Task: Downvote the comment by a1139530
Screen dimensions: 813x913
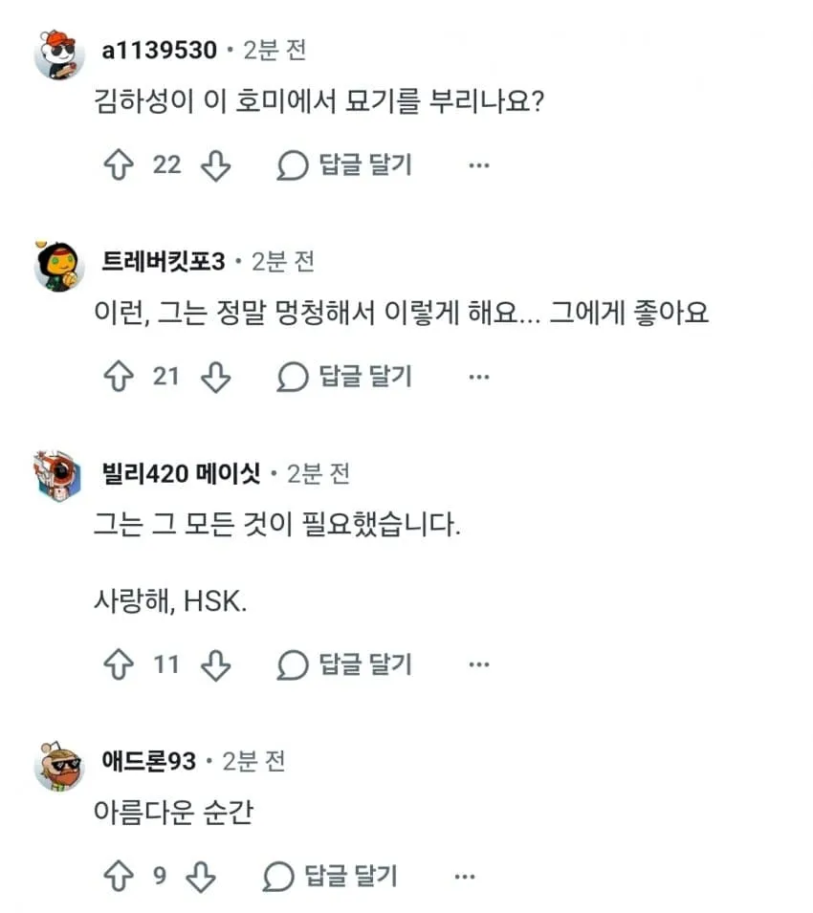Action: click(215, 165)
